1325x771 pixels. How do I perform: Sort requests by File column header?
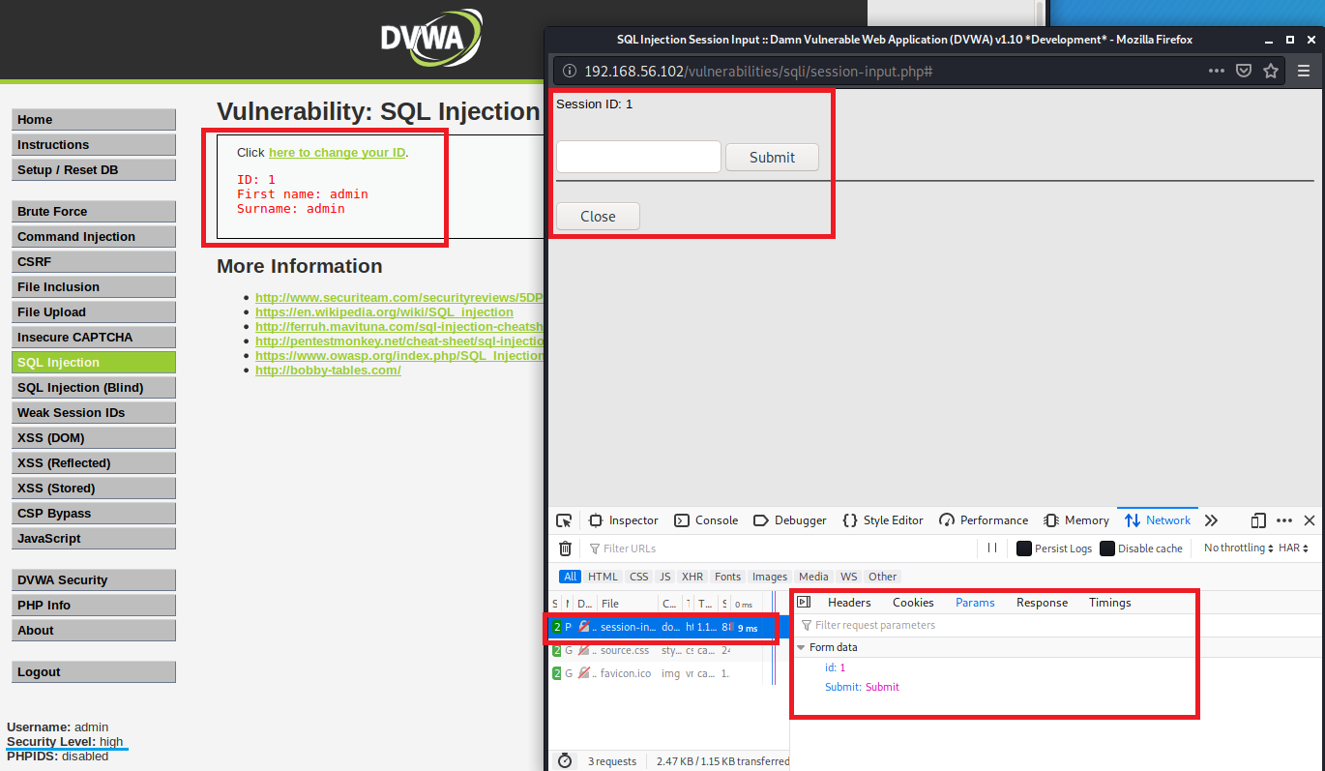click(x=626, y=604)
